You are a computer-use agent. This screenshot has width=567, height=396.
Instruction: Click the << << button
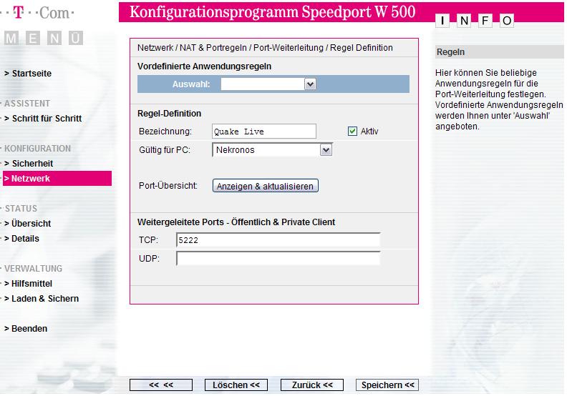click(161, 385)
